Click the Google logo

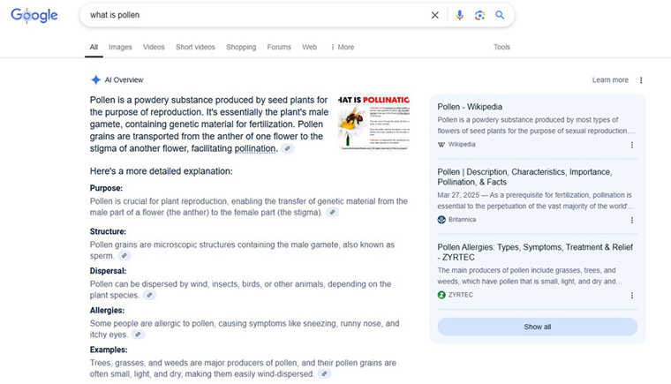(34, 15)
